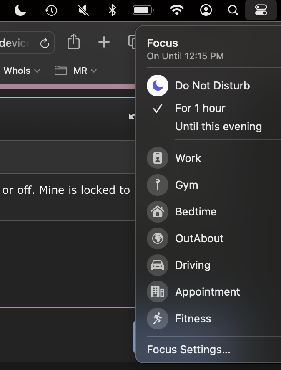Pick the Fitness focus label
The width and height of the screenshot is (281, 370).
(x=193, y=319)
